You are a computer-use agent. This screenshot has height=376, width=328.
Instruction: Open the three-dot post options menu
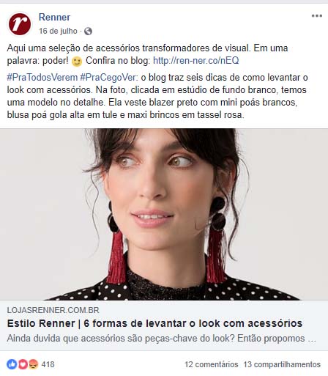316,16
